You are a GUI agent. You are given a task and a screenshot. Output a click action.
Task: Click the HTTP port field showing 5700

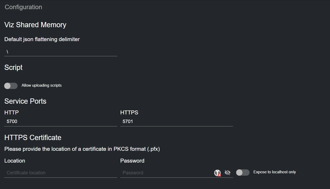(61, 121)
